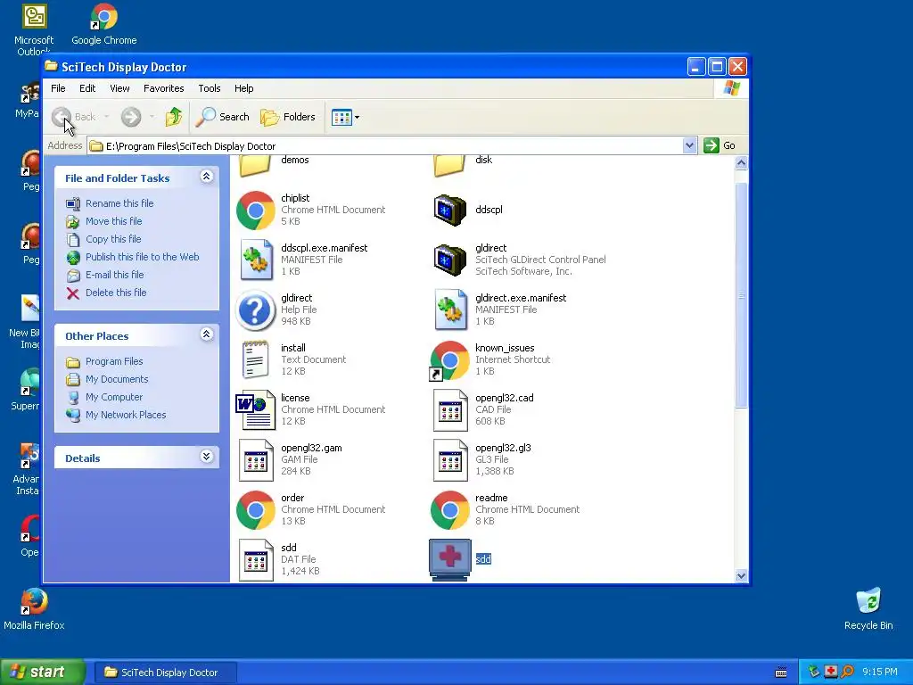The image size is (913, 685).
Task: Click the magnifier system tray icon
Action: [x=847, y=672]
